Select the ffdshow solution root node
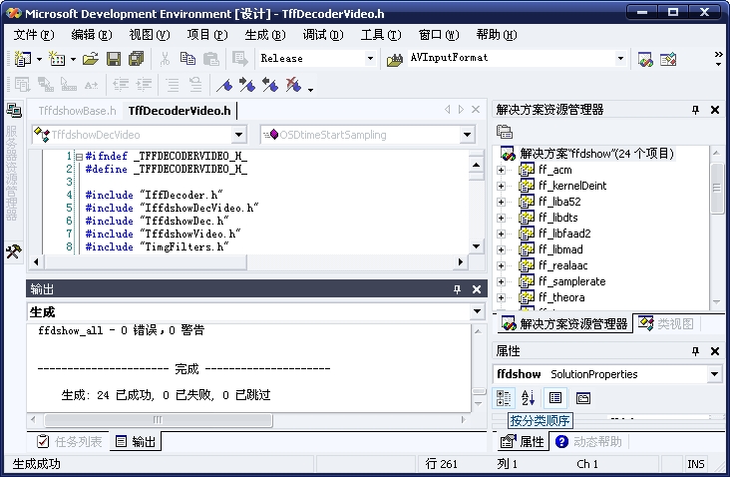The height and width of the screenshot is (477, 730). (x=596, y=154)
